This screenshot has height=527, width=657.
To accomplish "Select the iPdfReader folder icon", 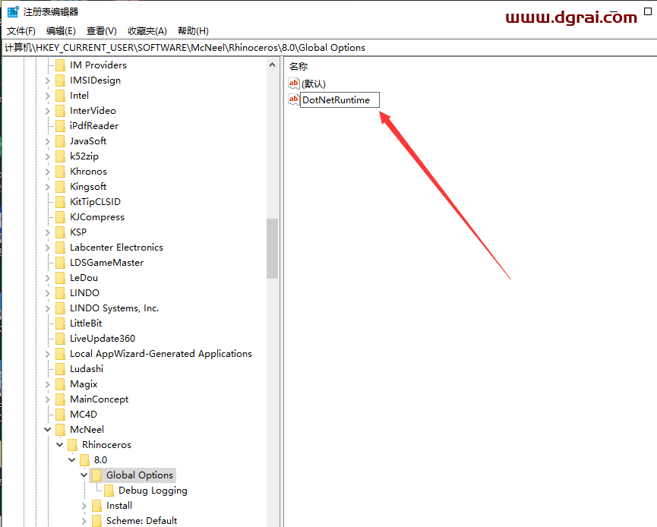I will coord(60,126).
